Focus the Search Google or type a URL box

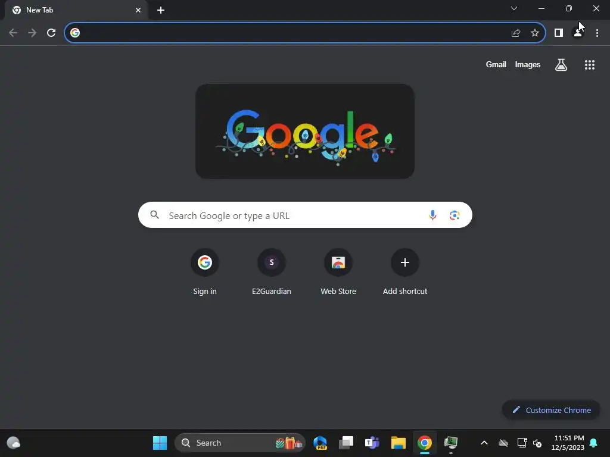click(x=305, y=215)
